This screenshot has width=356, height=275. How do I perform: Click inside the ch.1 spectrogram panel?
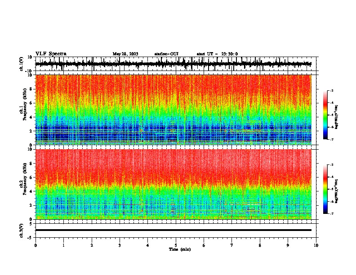(173, 110)
